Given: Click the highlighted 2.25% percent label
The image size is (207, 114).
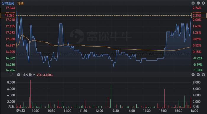Looking at the screenshot, I should click(199, 16).
